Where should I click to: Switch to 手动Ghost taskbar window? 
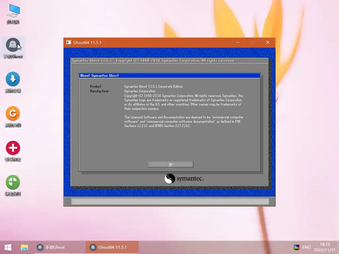tap(59, 247)
